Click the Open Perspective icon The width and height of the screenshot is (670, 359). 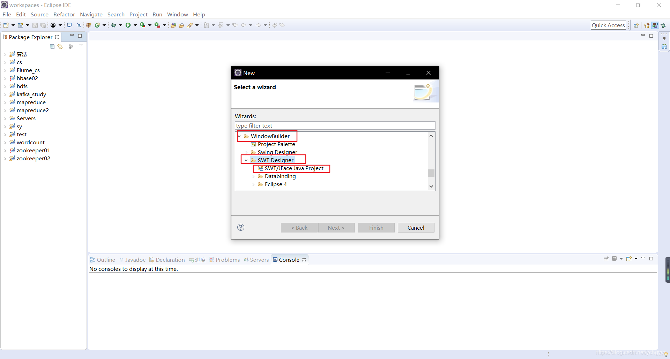(x=636, y=25)
